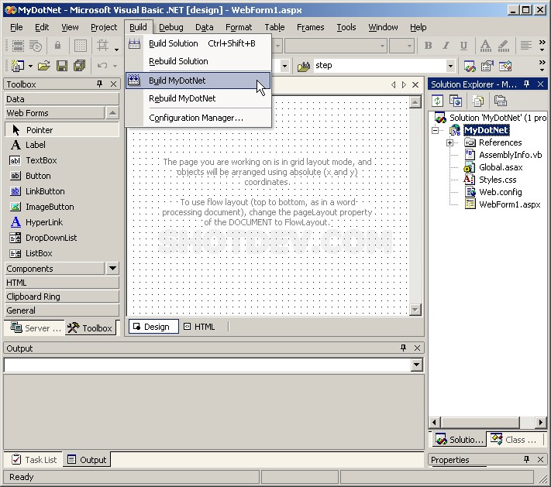Expand the Clipboard Ring toolbox section
Screen dimensions: 551x487
click(x=61, y=297)
